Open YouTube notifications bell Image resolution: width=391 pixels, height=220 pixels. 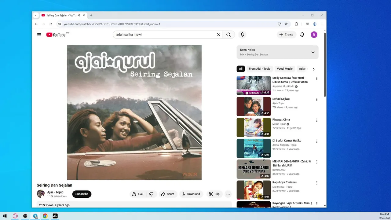point(302,35)
